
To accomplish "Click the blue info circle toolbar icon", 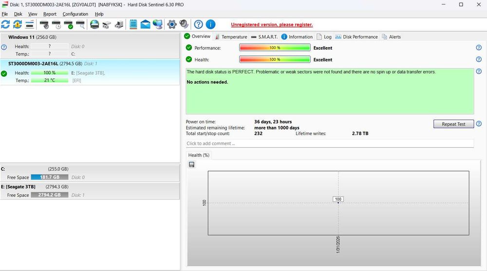I will (x=210, y=24).
